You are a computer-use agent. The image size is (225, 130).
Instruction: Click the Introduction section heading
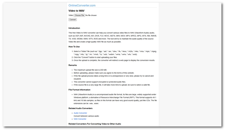pyautogui.click(x=74, y=28)
